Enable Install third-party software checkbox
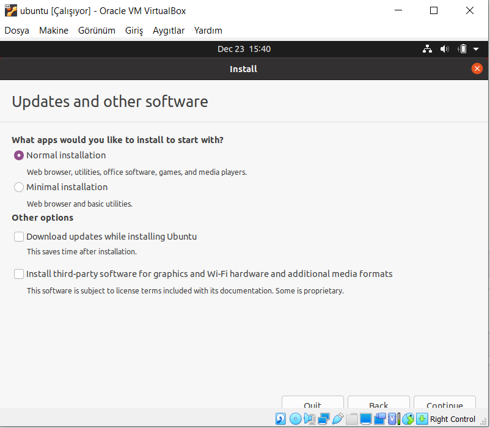490x428 pixels. (19, 274)
